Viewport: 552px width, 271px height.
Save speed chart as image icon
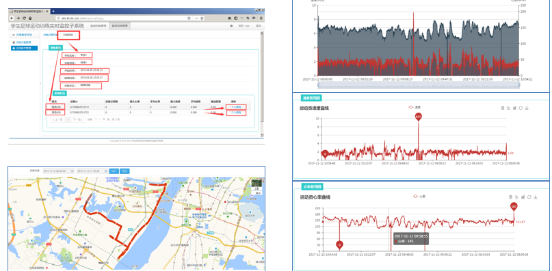tap(527, 108)
